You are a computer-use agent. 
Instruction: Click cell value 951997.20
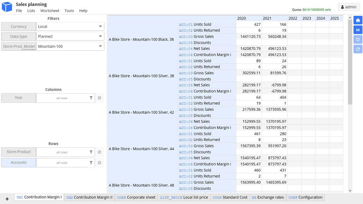pyautogui.click(x=274, y=146)
